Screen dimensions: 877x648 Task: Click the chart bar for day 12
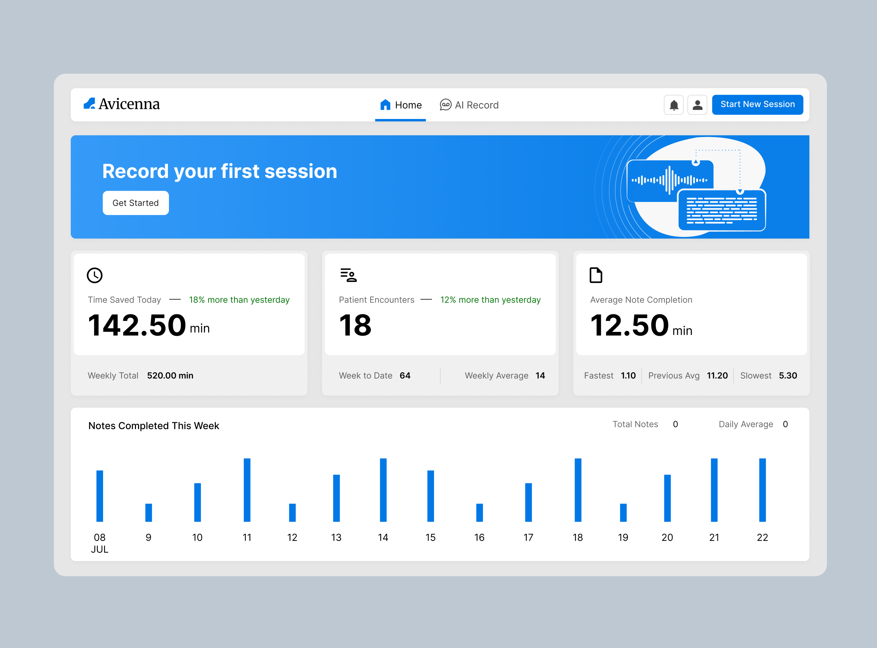292,512
